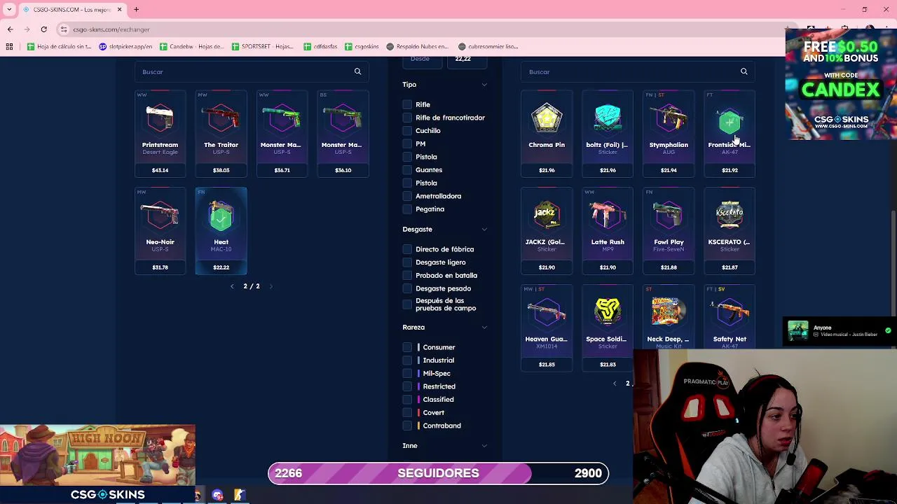
Task: Collapse the Tipo filter section
Action: [484, 85]
